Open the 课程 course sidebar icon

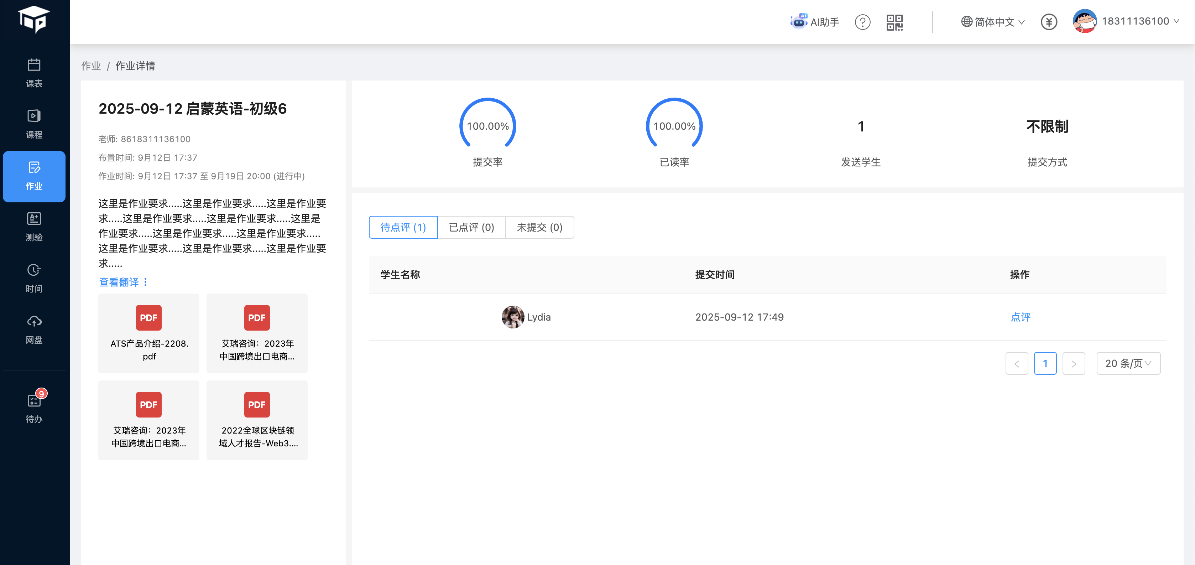click(34, 124)
